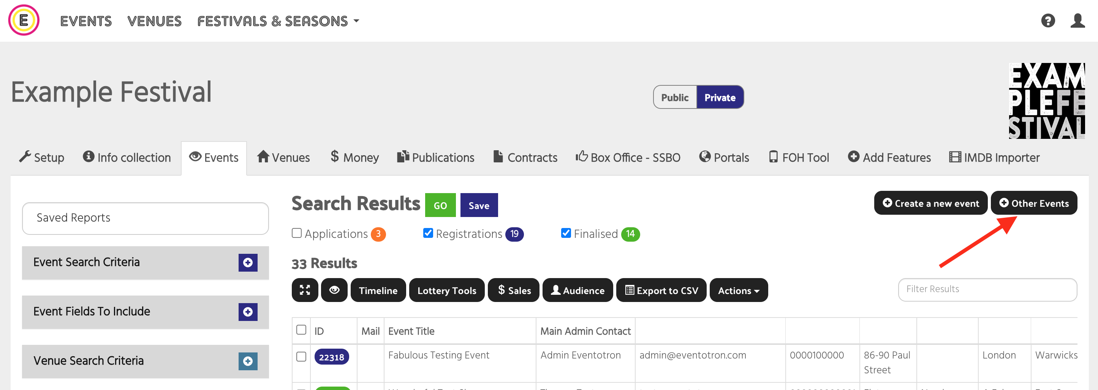
Task: Open Lottery Tools
Action: click(x=447, y=290)
